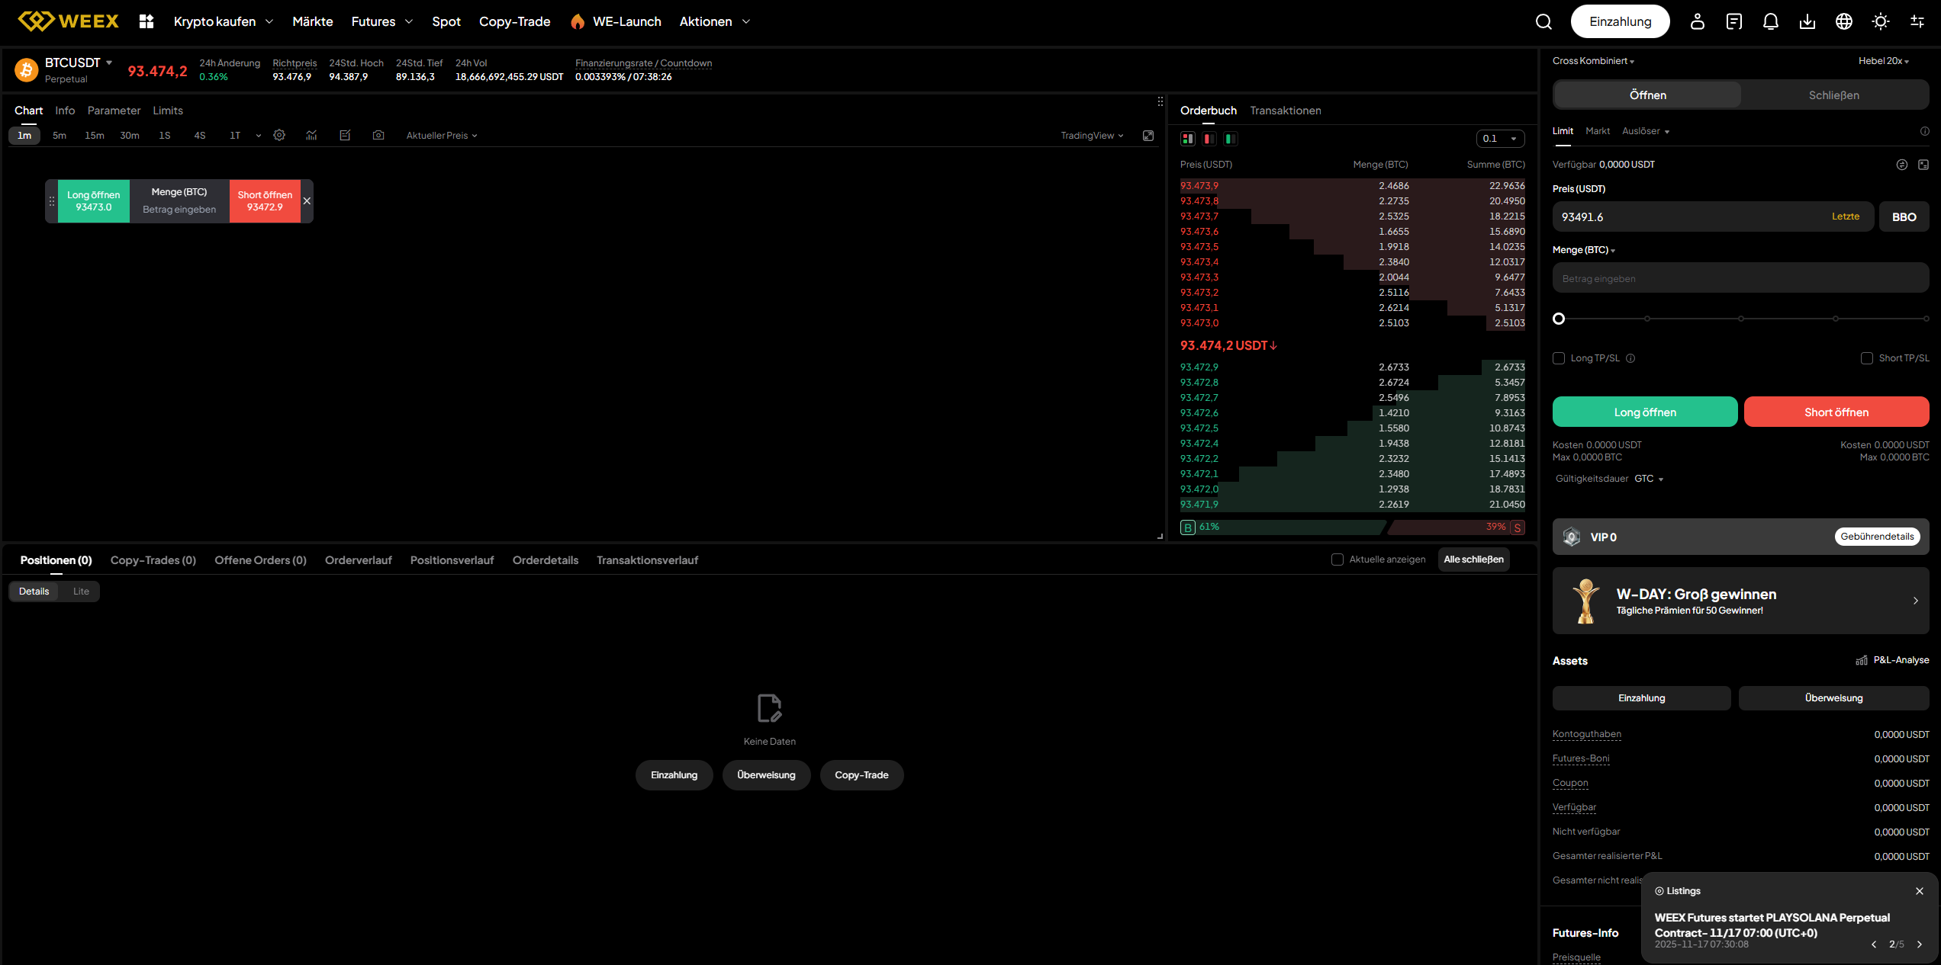Open the chart settings gear icon
Image resolution: width=1941 pixels, height=965 pixels.
[279, 135]
